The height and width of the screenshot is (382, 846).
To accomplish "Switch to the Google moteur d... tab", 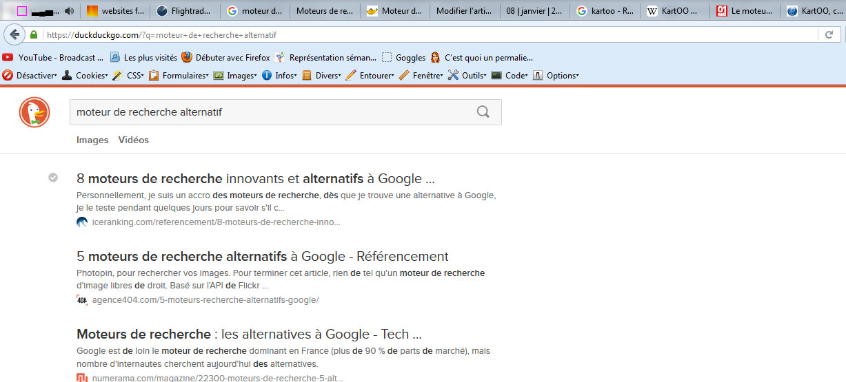I will (x=254, y=11).
